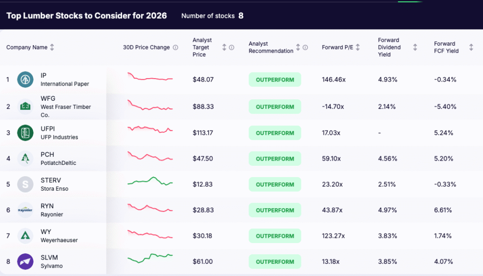Image resolution: width=483 pixels, height=276 pixels.
Task: Open the WY Weyerhaeuser ticker link
Action: 46,232
